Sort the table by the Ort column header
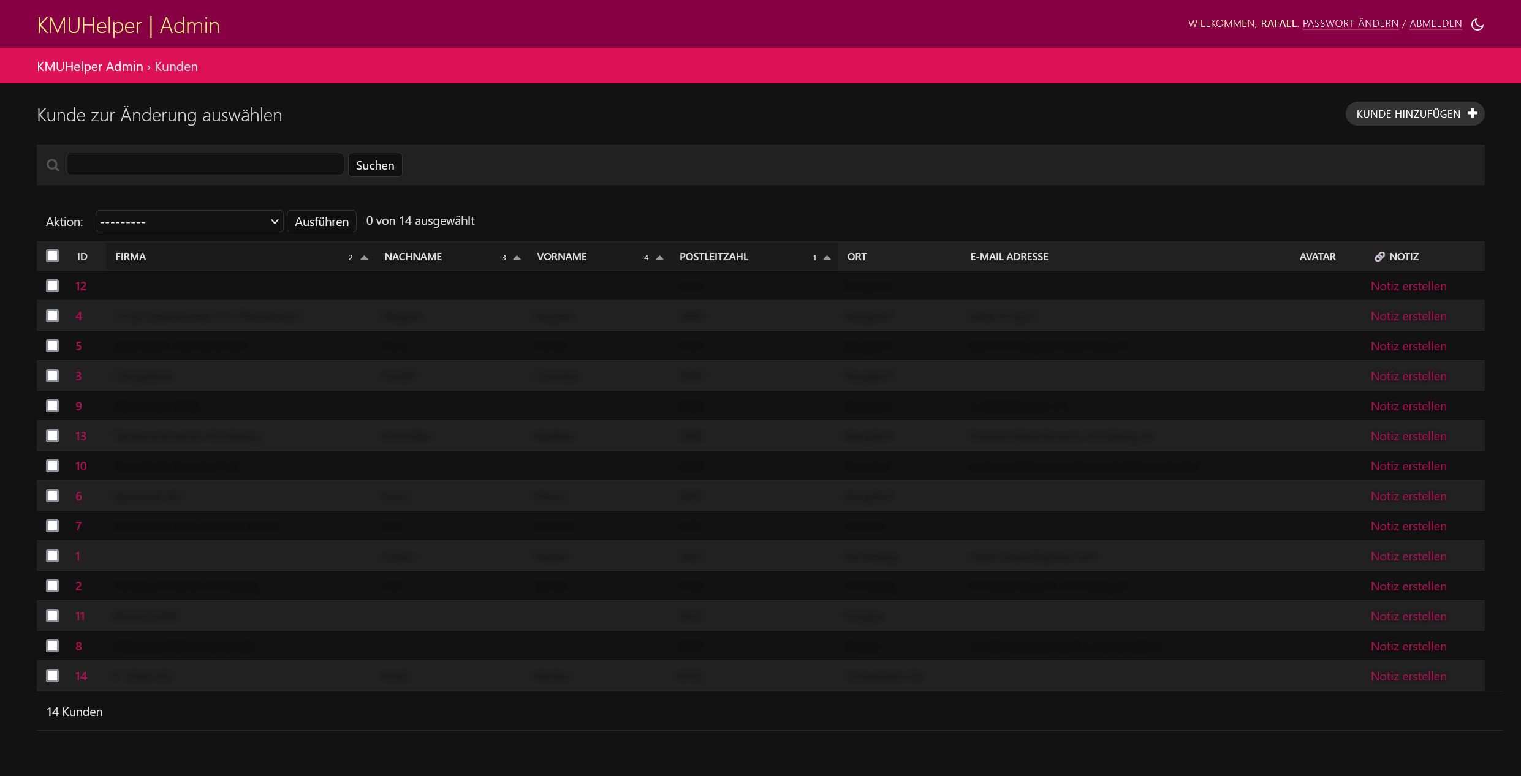 click(857, 257)
